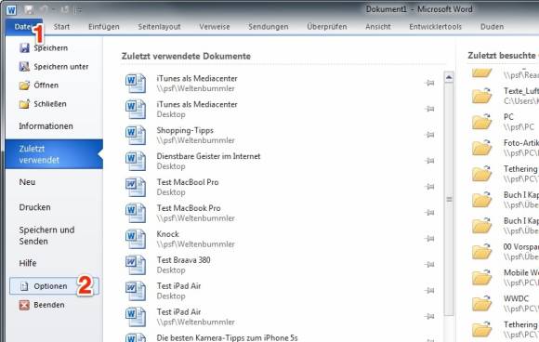Switch to the Seitenlayout ribbon tab
The image size is (539, 342).
point(159,27)
